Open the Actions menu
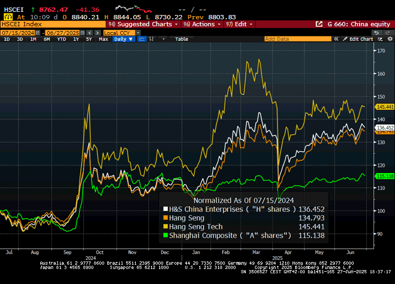This screenshot has width=395, height=284. (202, 24)
